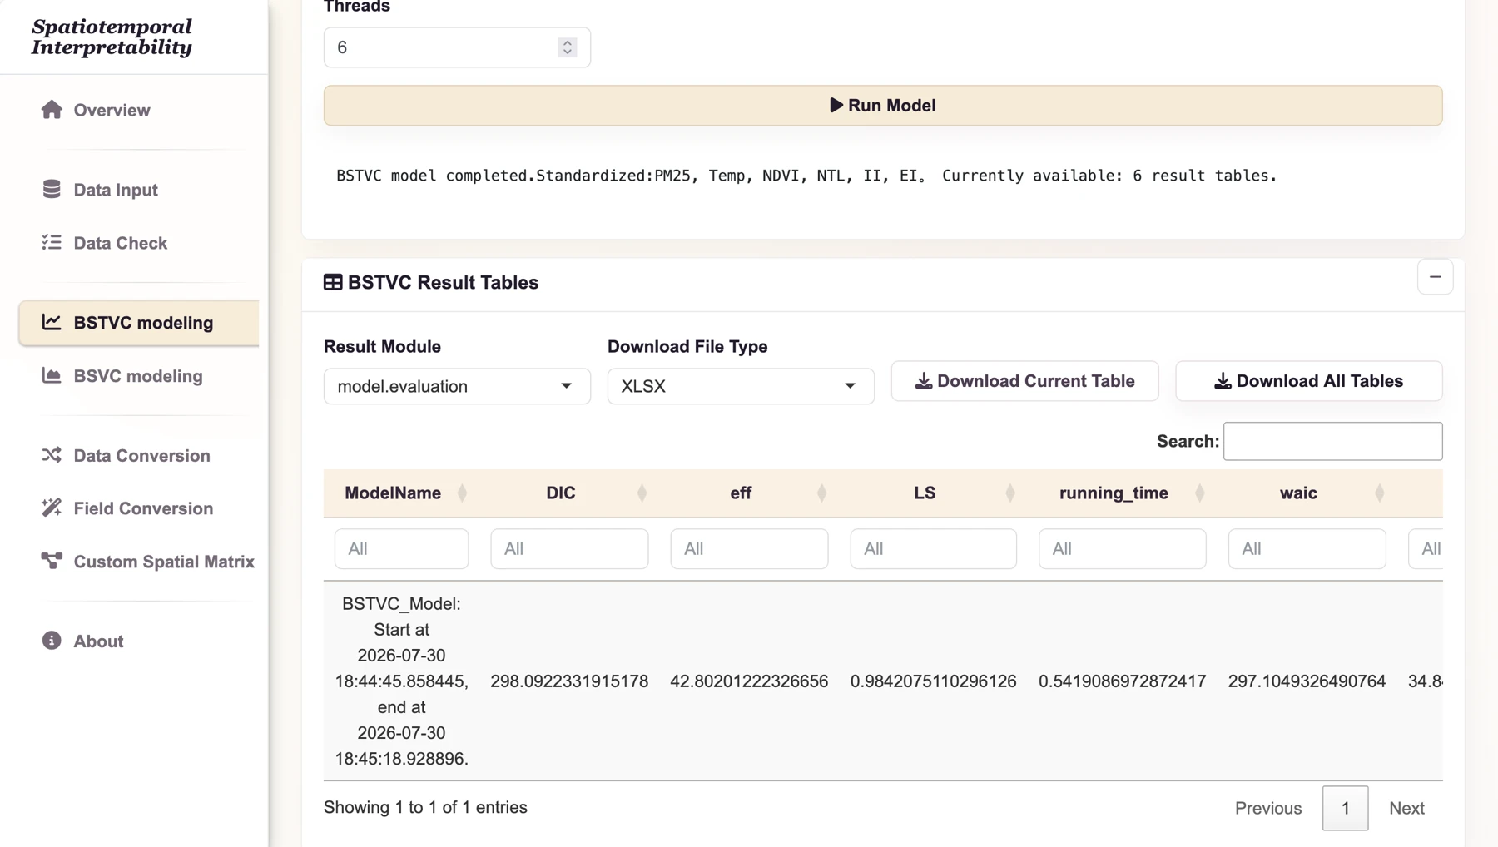Image resolution: width=1498 pixels, height=847 pixels.
Task: Go to the Previous table page
Action: (x=1268, y=808)
